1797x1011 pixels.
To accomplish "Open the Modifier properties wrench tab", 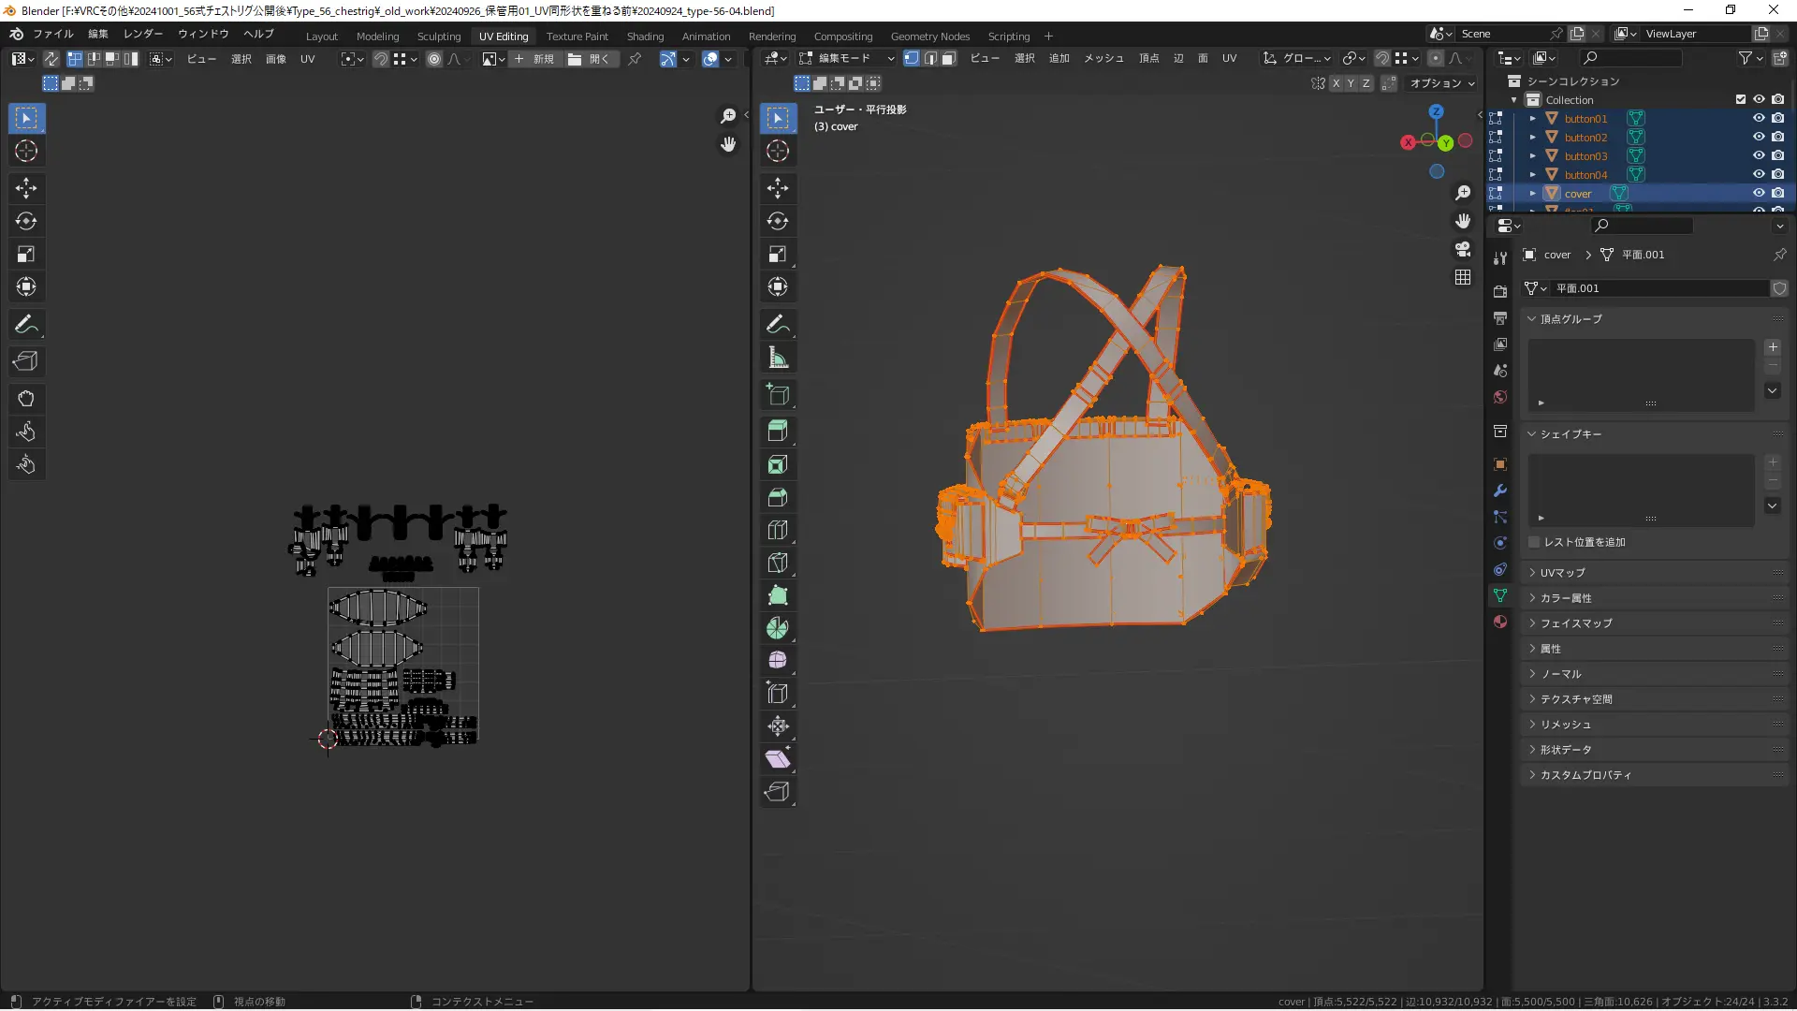I will (x=1500, y=491).
